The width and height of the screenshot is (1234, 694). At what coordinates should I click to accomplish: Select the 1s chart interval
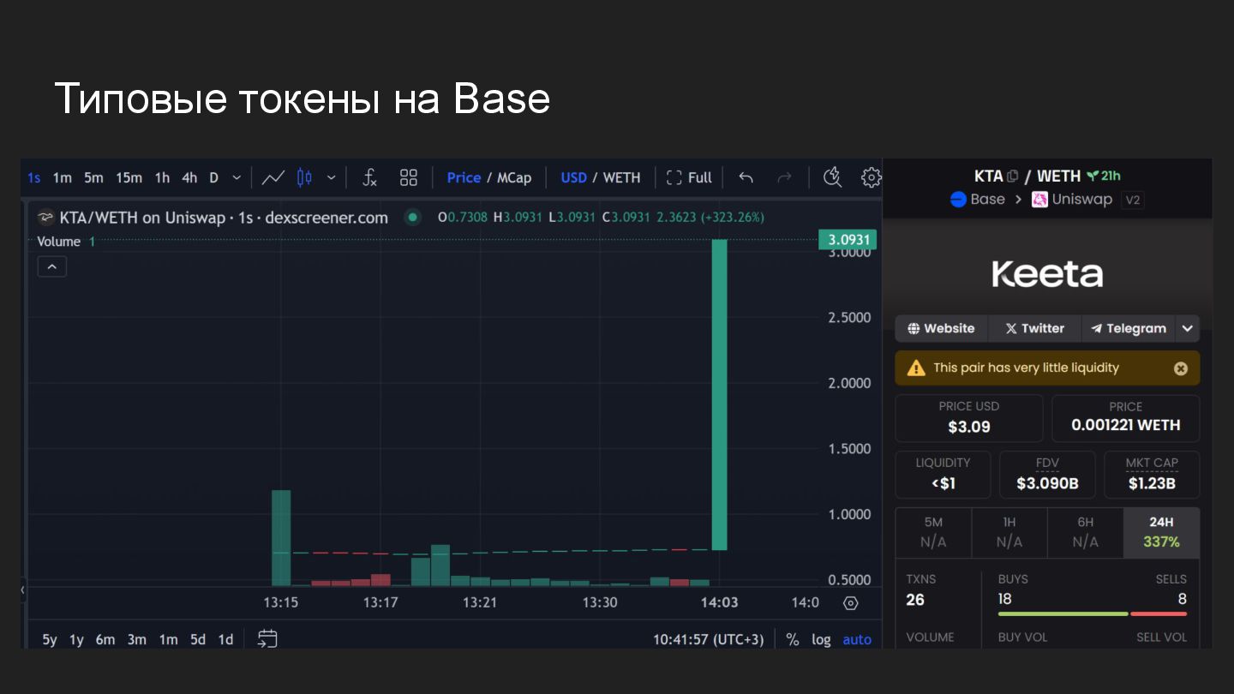tap(34, 178)
